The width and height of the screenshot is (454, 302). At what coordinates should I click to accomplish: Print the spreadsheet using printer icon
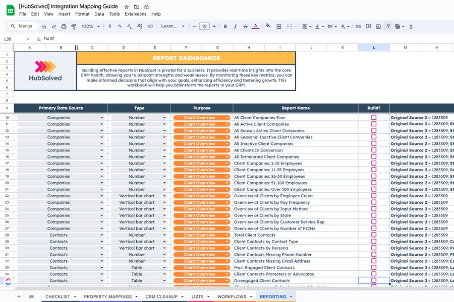click(64, 26)
